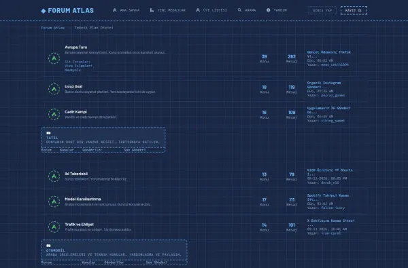Viewport: 408px width, 268px height.
Task: Click the Arama magnifier icon
Action: (239, 10)
